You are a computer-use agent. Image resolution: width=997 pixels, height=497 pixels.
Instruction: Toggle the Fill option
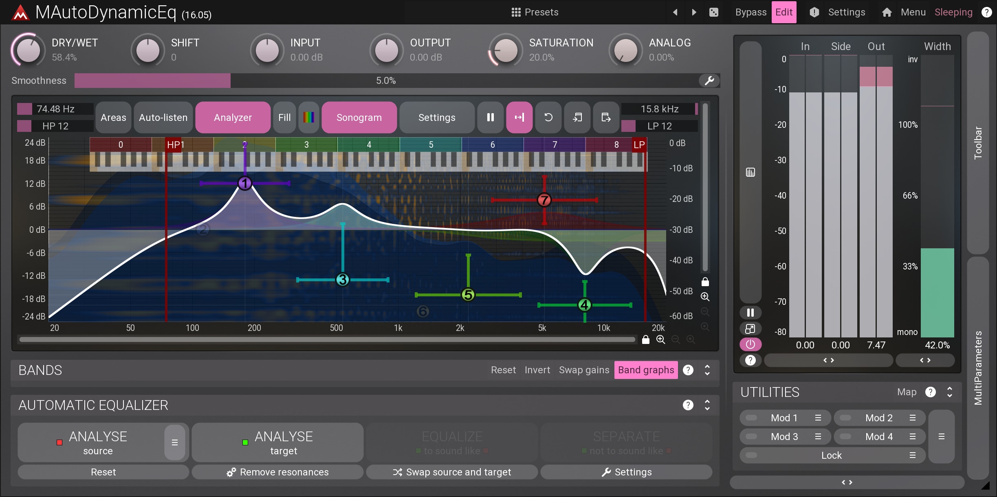[284, 118]
